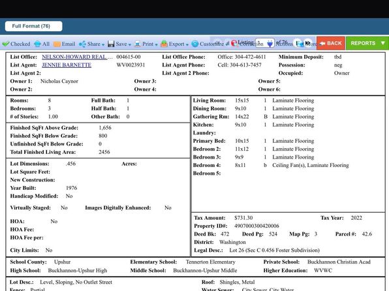Click the Export basket icon
The height and width of the screenshot is (291, 389).
[x=164, y=44]
